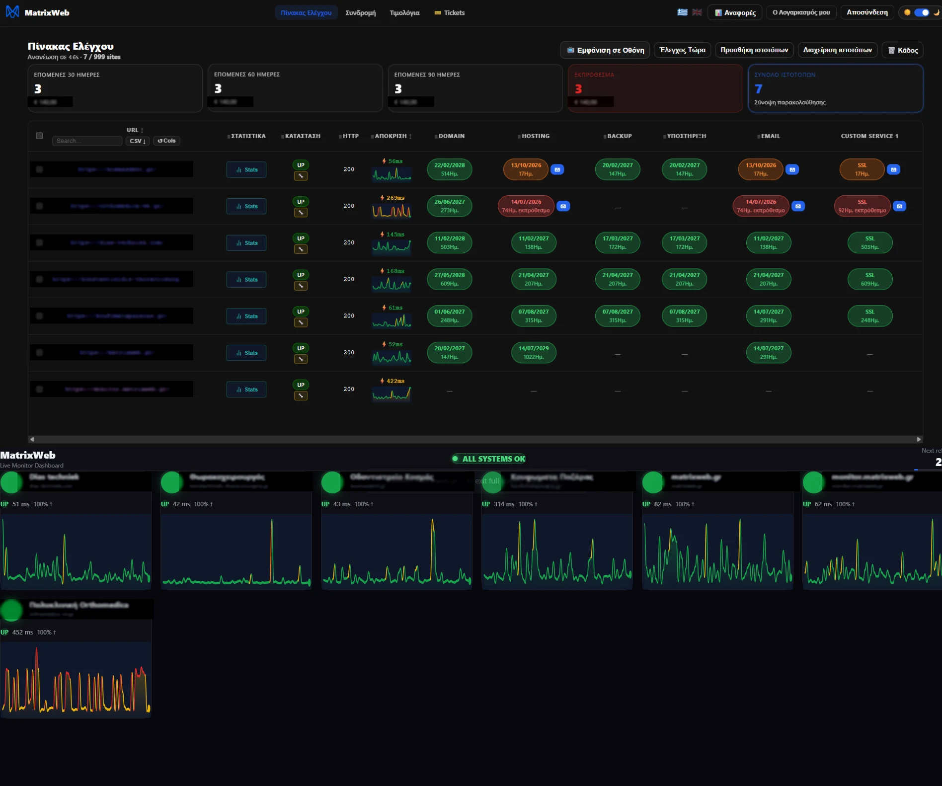Check the row checkbox in the 269ms row
942x786 pixels.
pyautogui.click(x=39, y=206)
